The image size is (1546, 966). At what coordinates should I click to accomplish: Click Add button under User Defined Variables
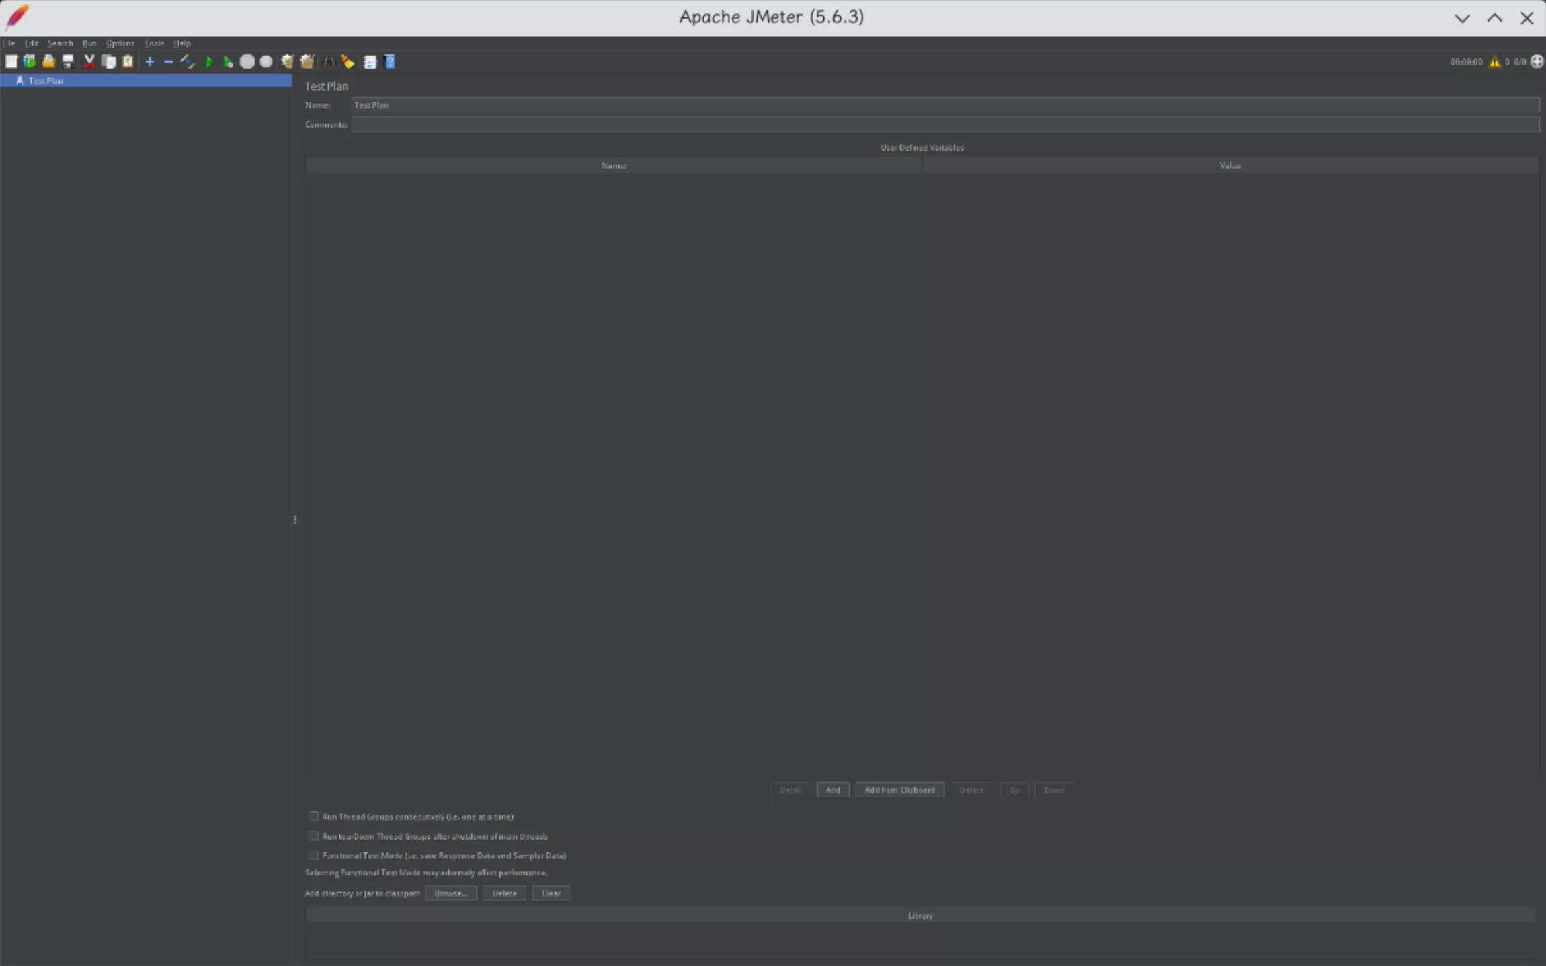coord(833,790)
